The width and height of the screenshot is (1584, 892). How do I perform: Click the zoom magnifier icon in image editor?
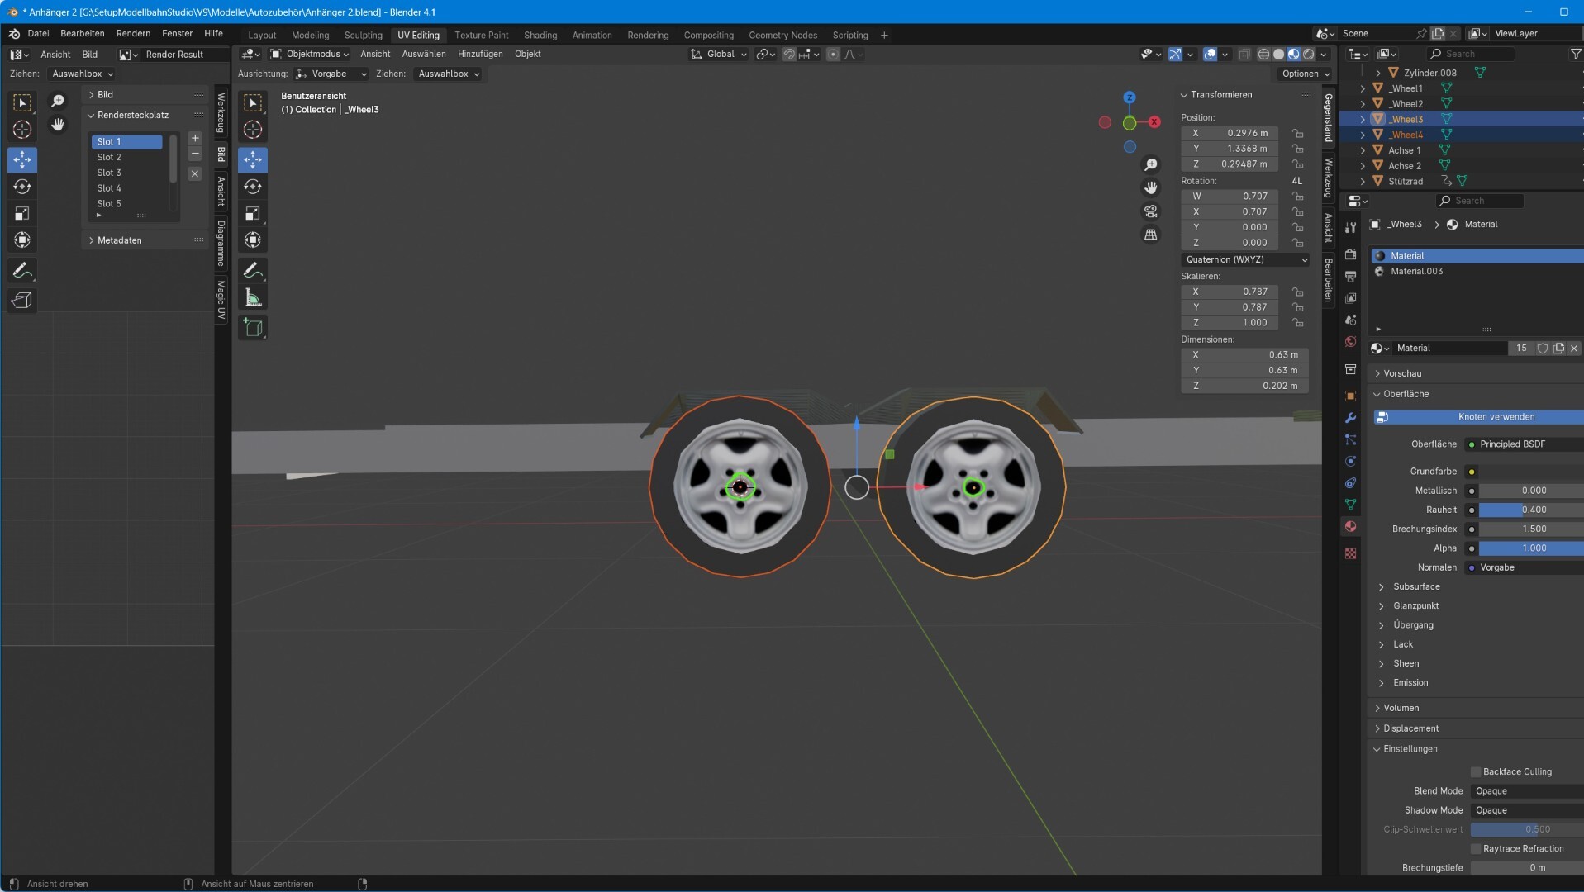(58, 101)
